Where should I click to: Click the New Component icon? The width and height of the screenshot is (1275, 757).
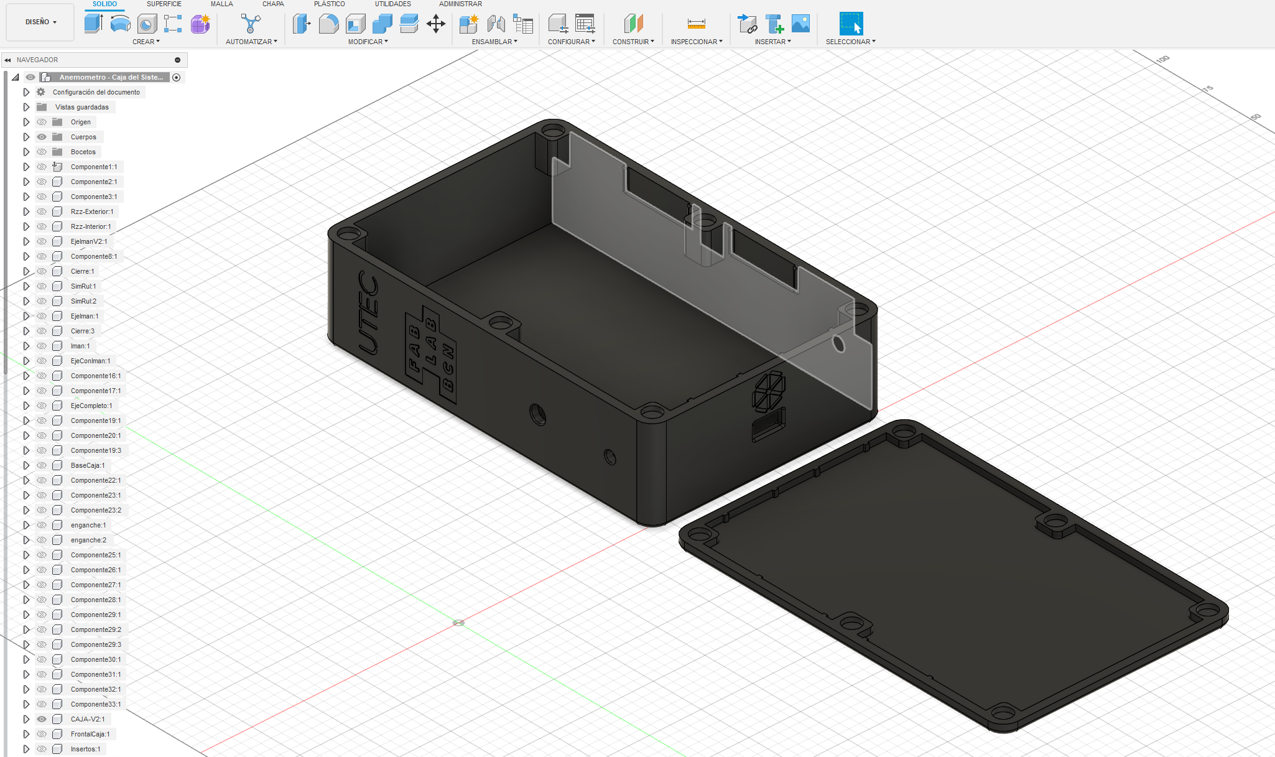tap(468, 24)
